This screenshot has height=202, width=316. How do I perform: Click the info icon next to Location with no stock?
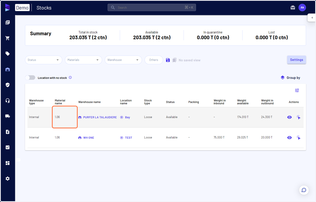(x=70, y=78)
